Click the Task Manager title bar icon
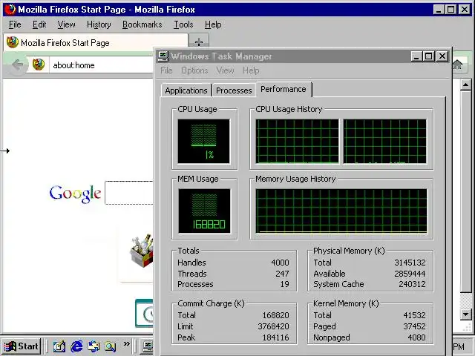 click(x=163, y=56)
